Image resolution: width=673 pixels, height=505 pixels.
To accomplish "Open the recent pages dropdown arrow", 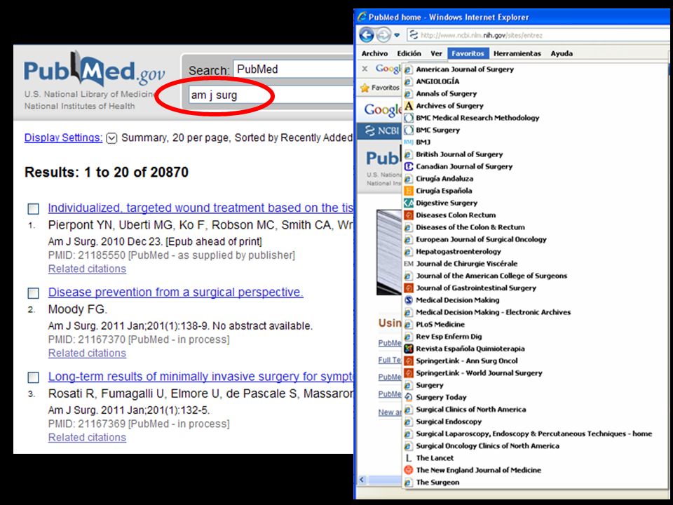I will pos(397,35).
